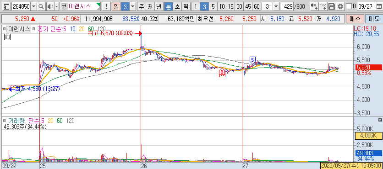The height and width of the screenshot is (169, 383).
Task: Click the current price 5,250 in quote bar
Action: pos(22,19)
